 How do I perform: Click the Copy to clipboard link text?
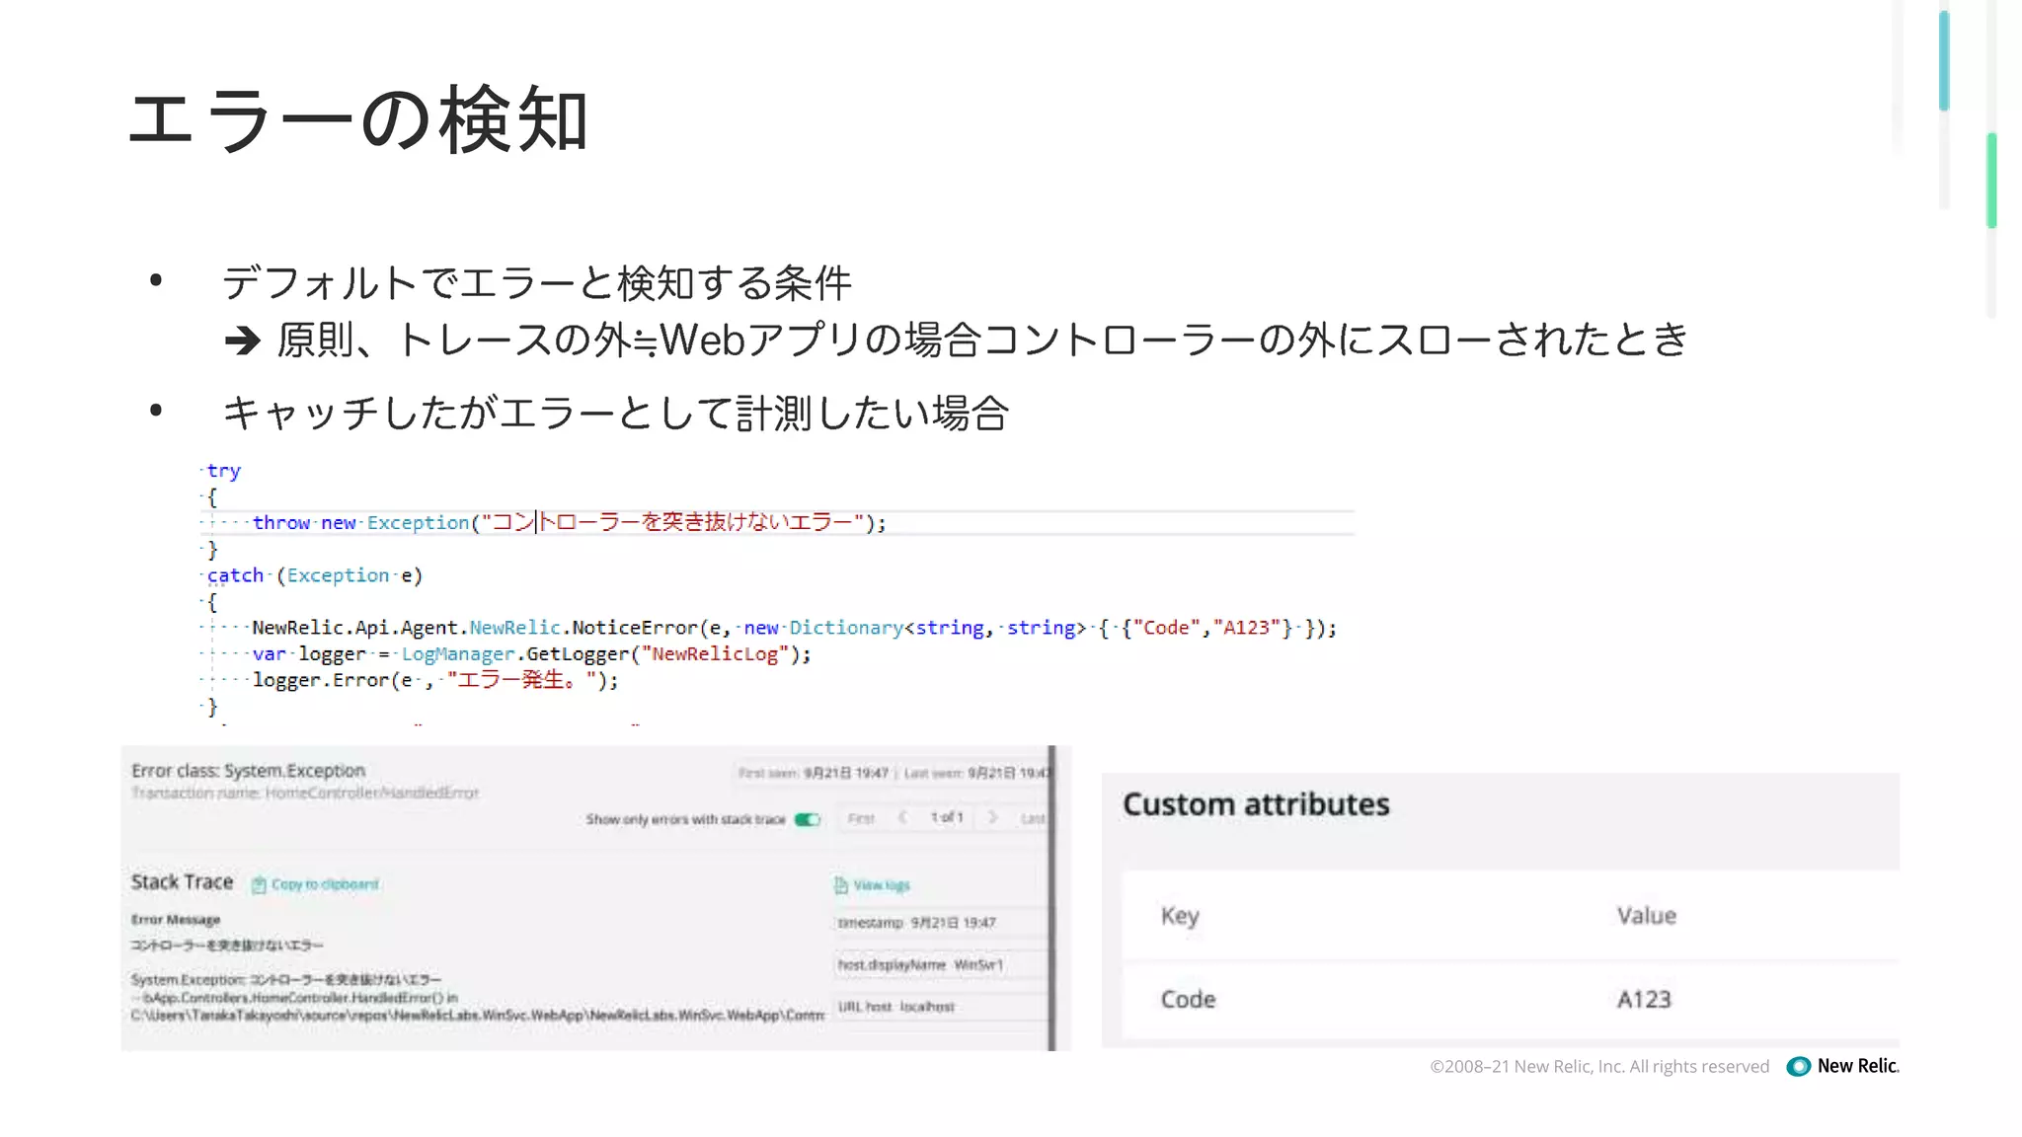coord(325,884)
